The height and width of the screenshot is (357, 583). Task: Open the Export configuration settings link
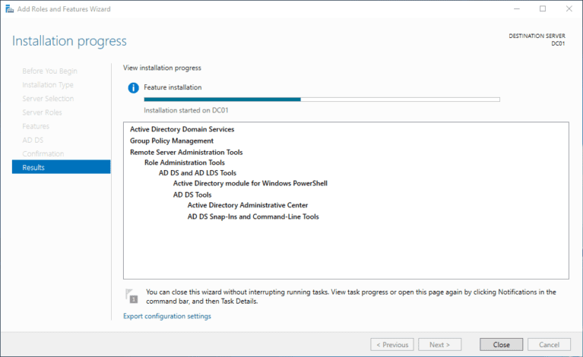click(167, 316)
